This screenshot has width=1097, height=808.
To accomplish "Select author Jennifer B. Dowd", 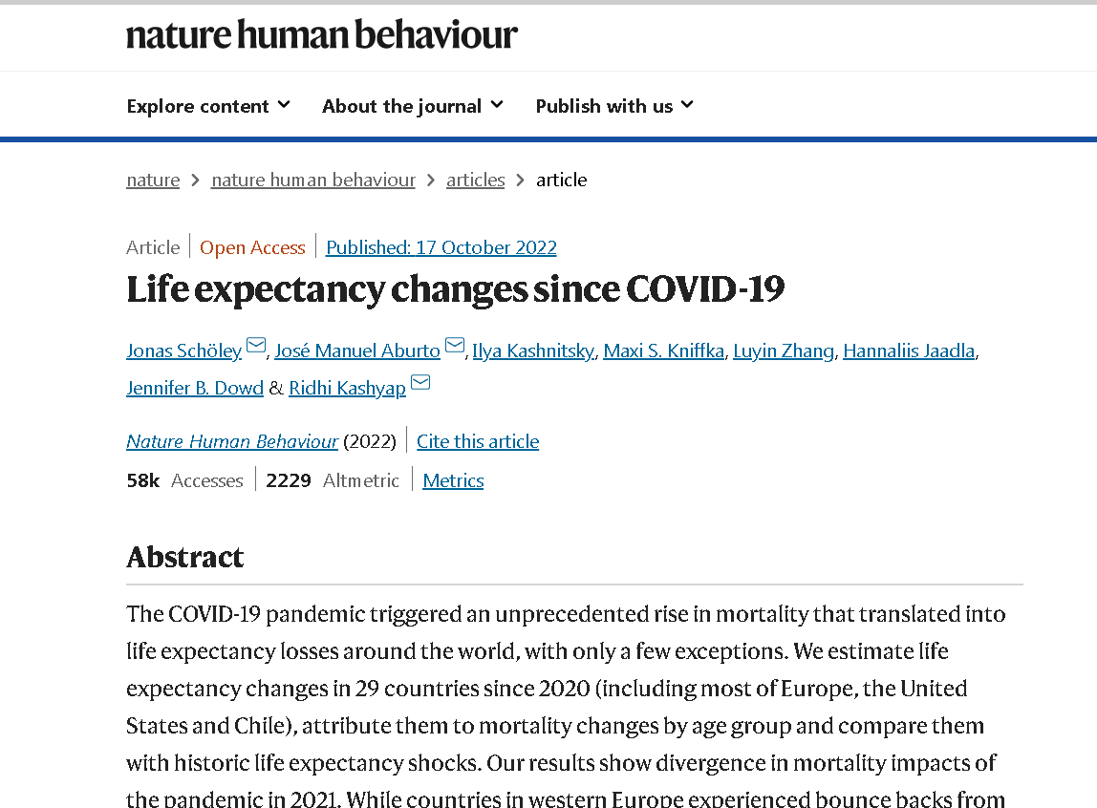I will 195,388.
